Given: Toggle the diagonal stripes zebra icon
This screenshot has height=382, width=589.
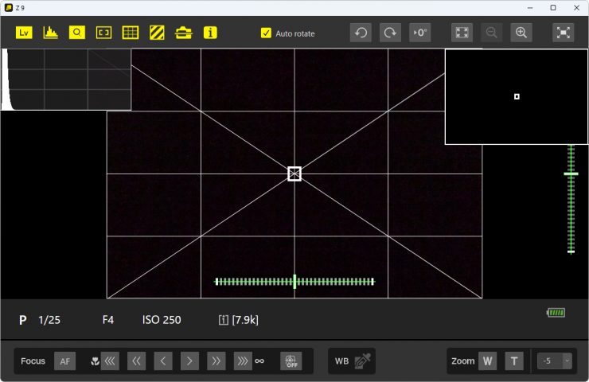Looking at the screenshot, I should [157, 33].
